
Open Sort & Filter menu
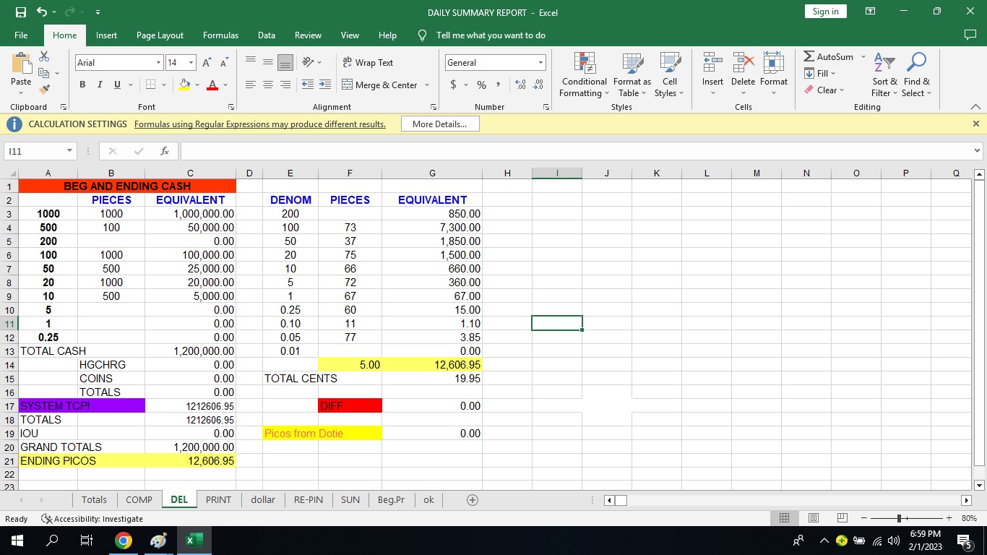click(x=884, y=74)
